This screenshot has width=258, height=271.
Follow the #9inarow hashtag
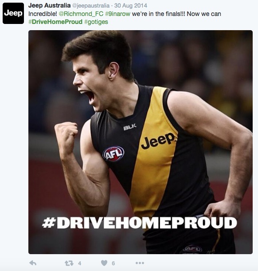pos(117,14)
